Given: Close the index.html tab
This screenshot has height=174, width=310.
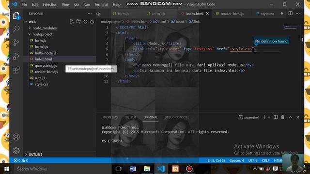Looking at the screenshot, I should pos(207,14).
